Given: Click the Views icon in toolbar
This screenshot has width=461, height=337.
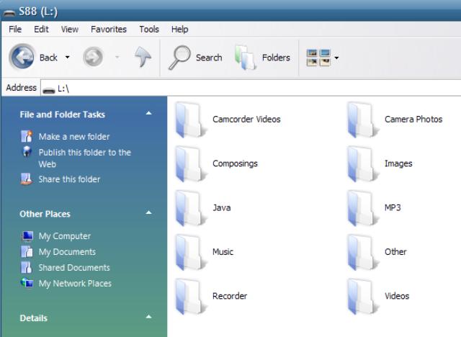Looking at the screenshot, I should pyautogui.click(x=318, y=58).
